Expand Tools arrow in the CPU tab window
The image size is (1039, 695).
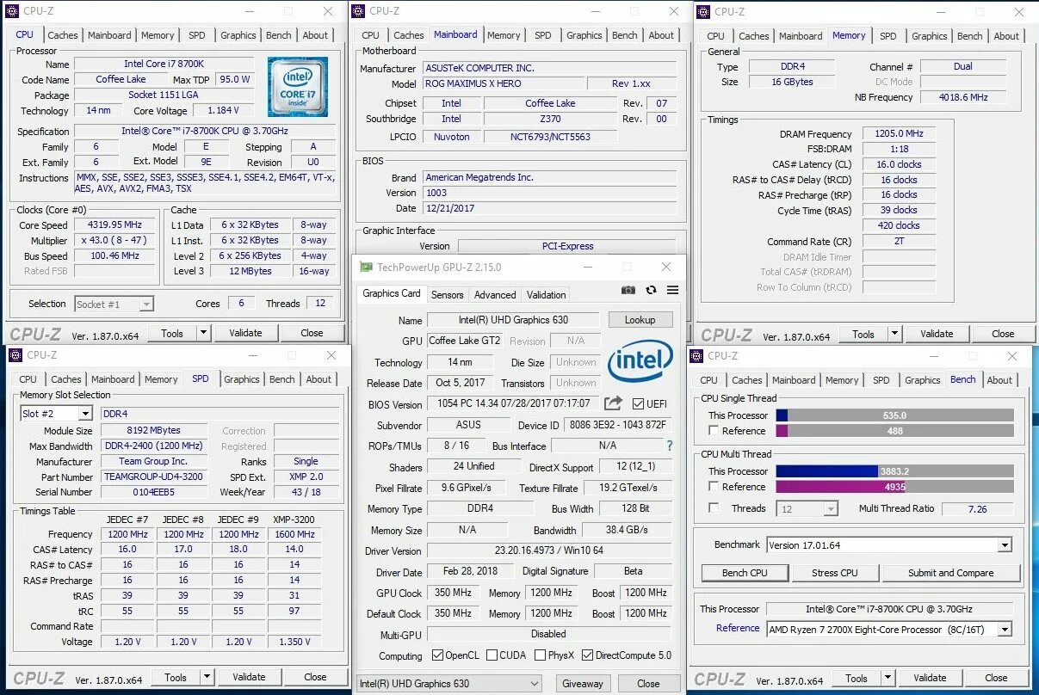click(204, 333)
